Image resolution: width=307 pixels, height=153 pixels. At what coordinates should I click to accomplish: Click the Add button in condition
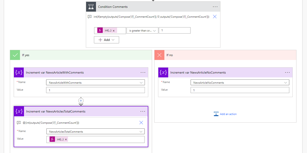coord(106,40)
